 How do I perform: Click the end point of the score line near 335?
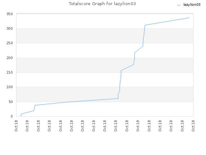(189, 18)
